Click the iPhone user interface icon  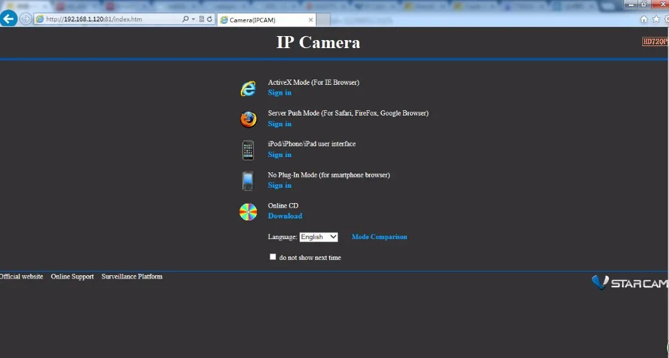[x=248, y=150]
